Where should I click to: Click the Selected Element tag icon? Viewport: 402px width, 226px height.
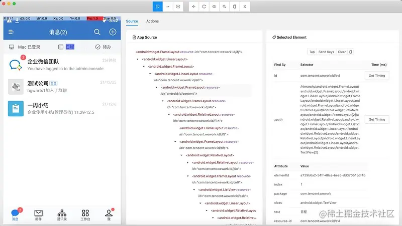coord(274,37)
